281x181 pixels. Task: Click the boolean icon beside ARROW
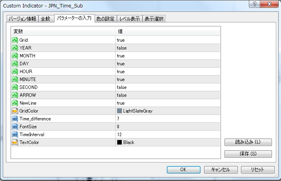pyautogui.click(x=15, y=95)
